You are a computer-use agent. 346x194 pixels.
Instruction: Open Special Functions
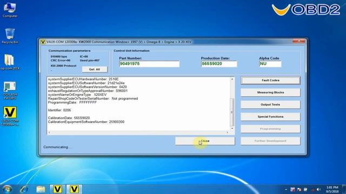[x=270, y=116]
